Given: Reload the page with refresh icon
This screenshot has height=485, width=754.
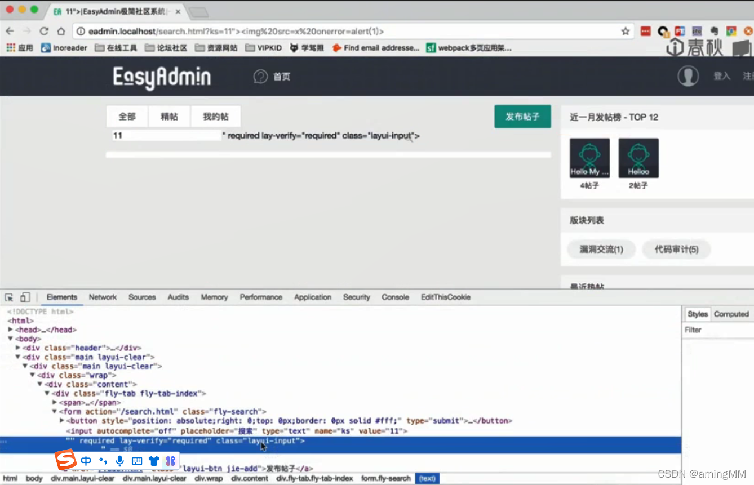Looking at the screenshot, I should click(x=43, y=32).
